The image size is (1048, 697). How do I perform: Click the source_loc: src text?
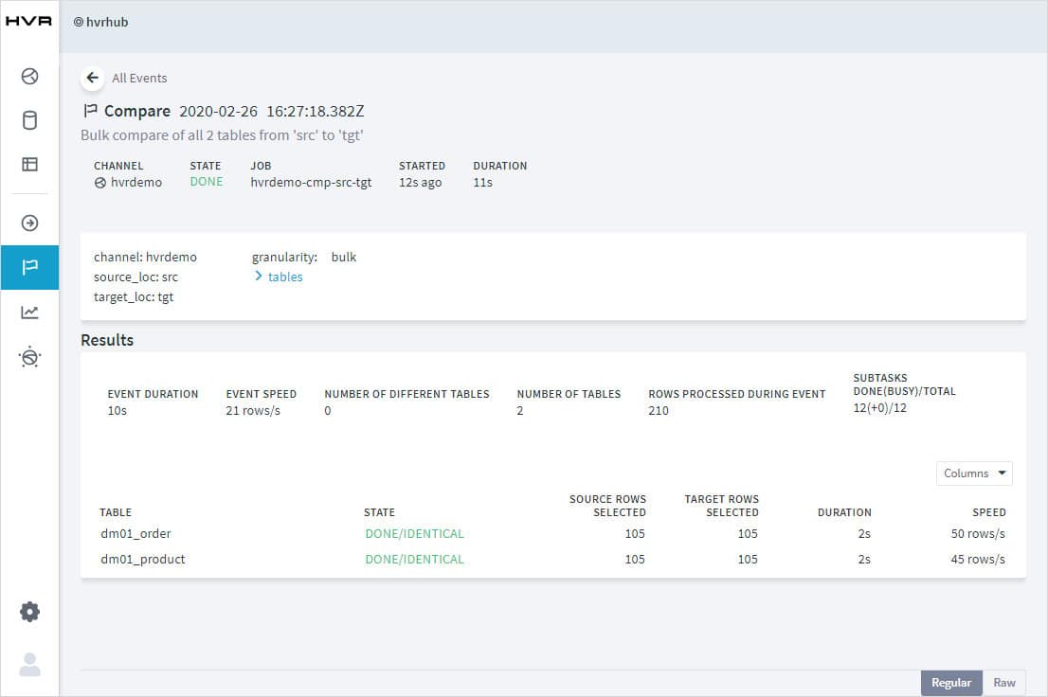point(136,277)
